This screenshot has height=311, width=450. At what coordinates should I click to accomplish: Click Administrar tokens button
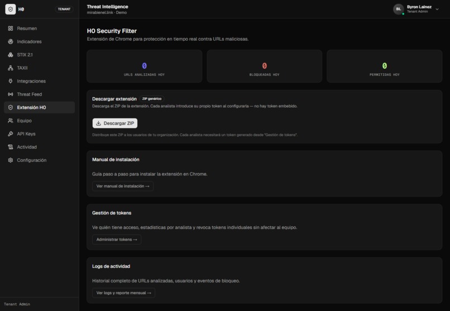117,240
